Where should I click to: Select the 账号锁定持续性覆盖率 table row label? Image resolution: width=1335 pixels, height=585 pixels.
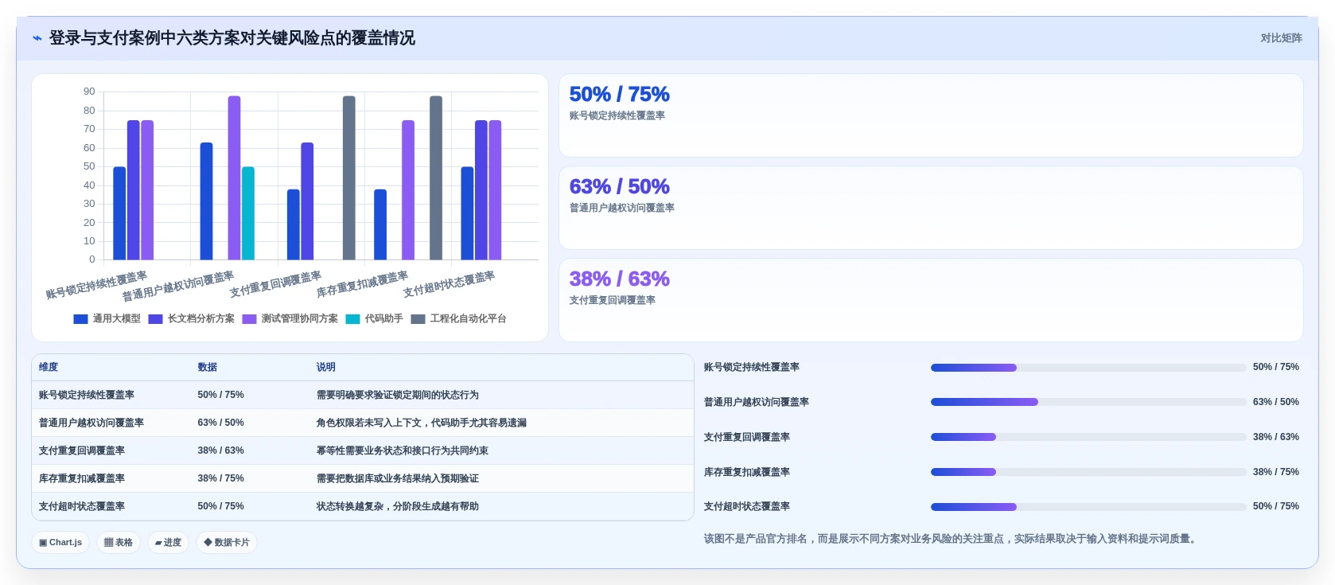click(87, 395)
